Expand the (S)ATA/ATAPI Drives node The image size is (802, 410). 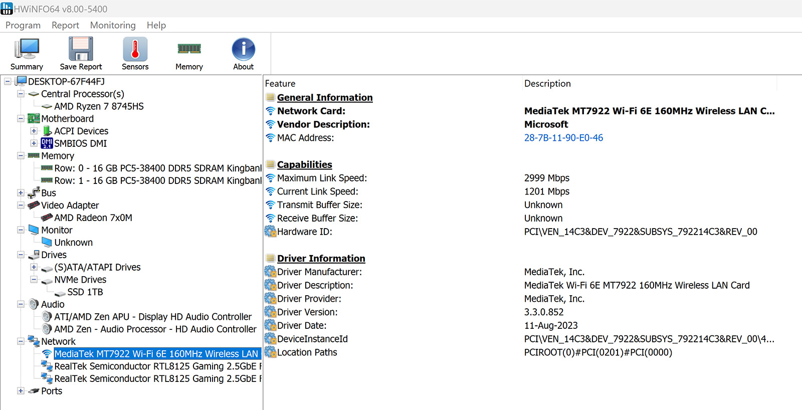pos(34,267)
